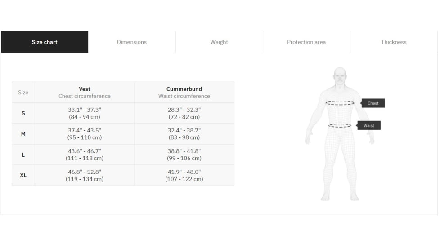Open the Size chart tab

click(x=45, y=42)
